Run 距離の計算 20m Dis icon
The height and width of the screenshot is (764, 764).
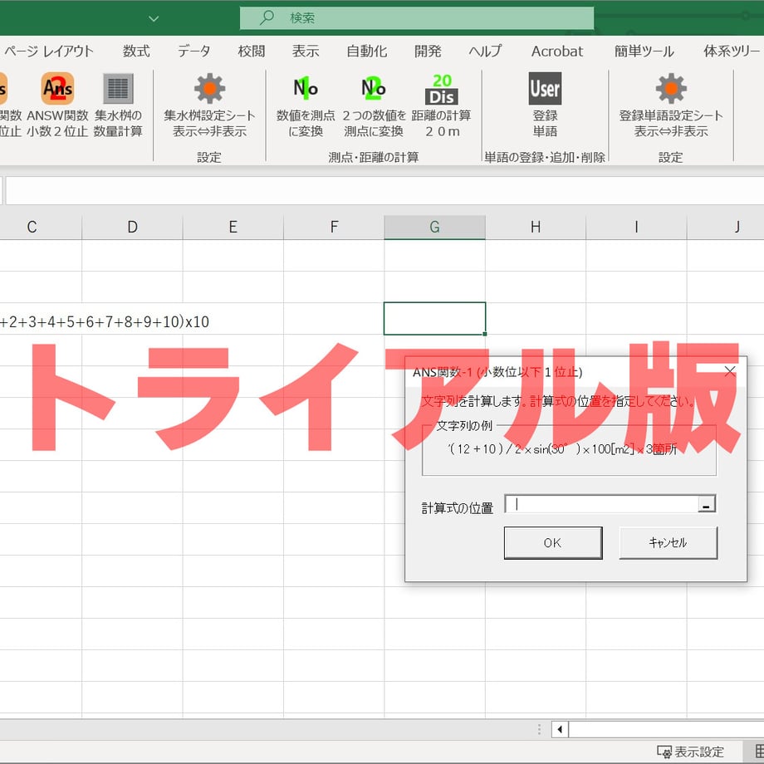click(x=442, y=89)
